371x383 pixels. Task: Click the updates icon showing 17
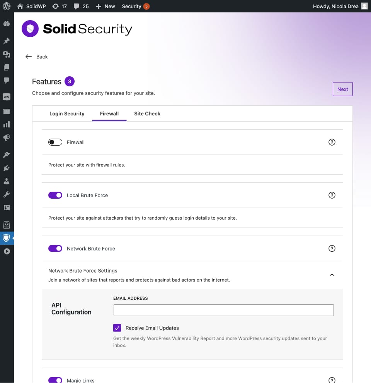[60, 6]
